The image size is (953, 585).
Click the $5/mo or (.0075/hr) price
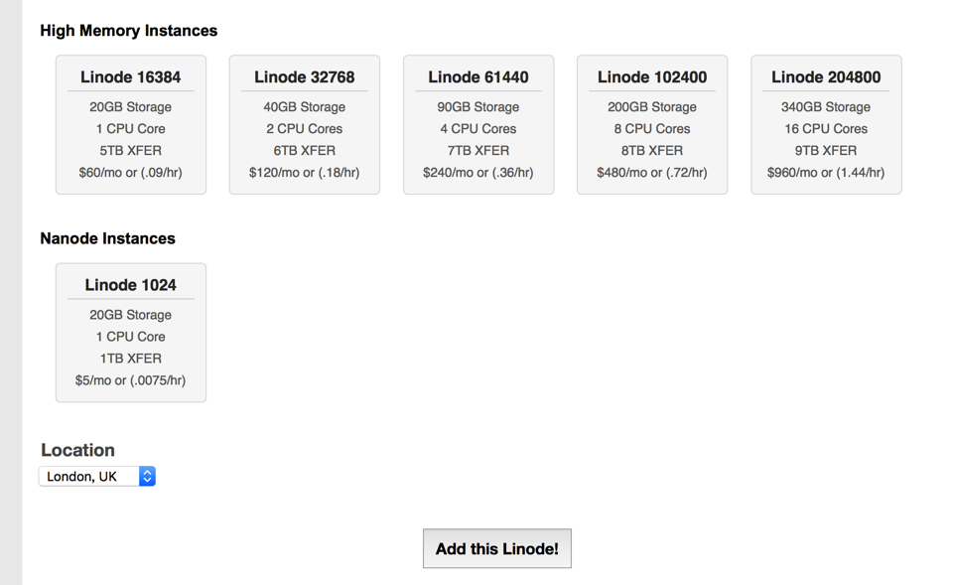pyautogui.click(x=130, y=380)
